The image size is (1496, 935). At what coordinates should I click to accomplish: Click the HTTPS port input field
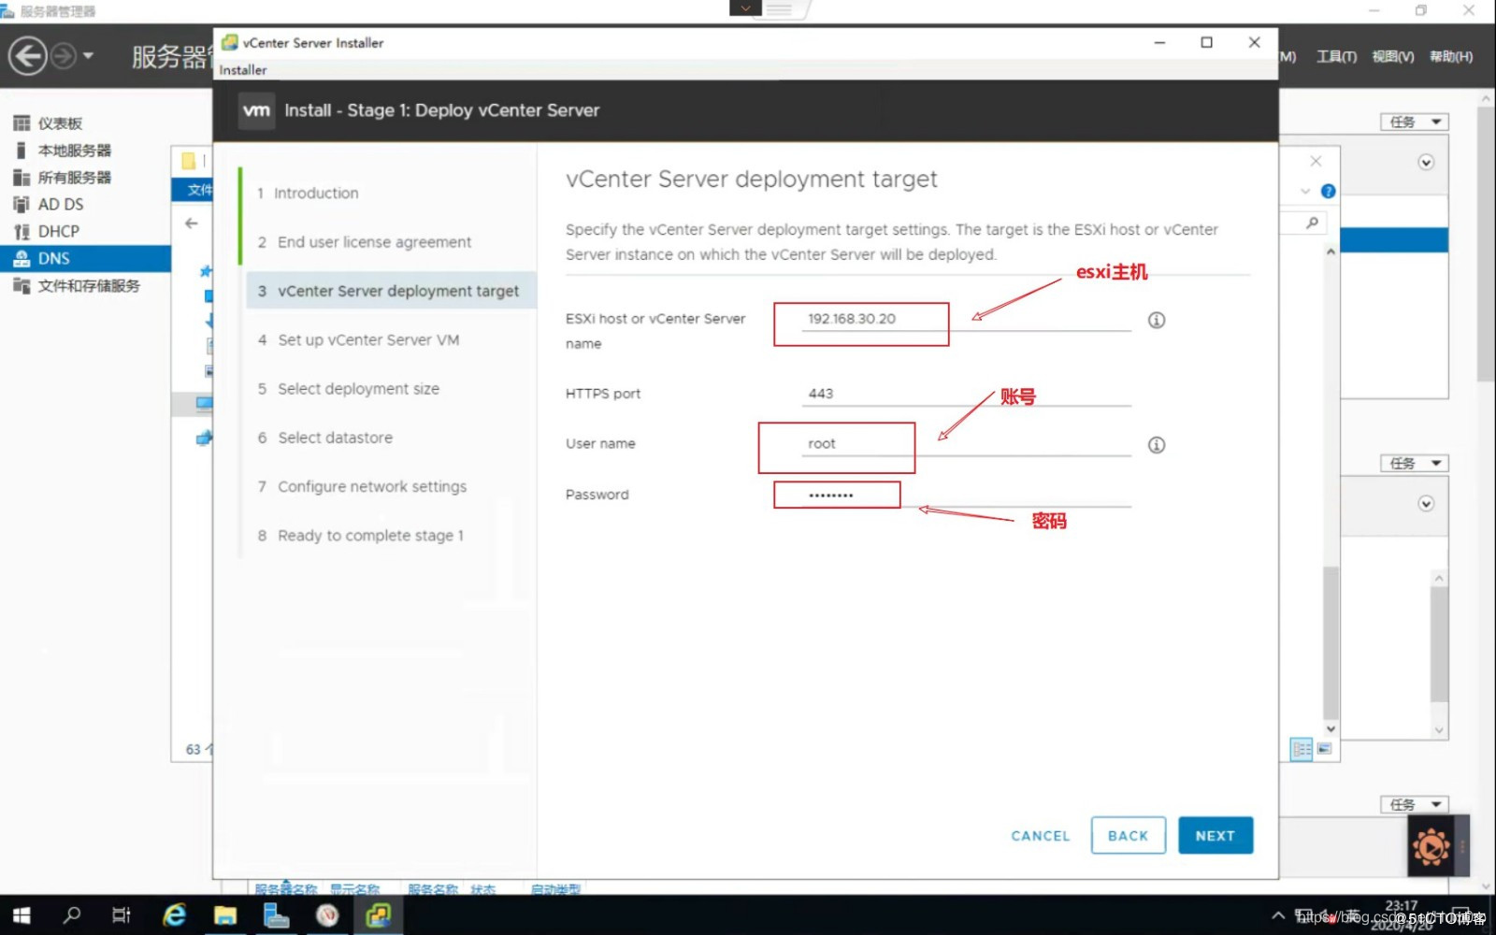[x=966, y=394]
